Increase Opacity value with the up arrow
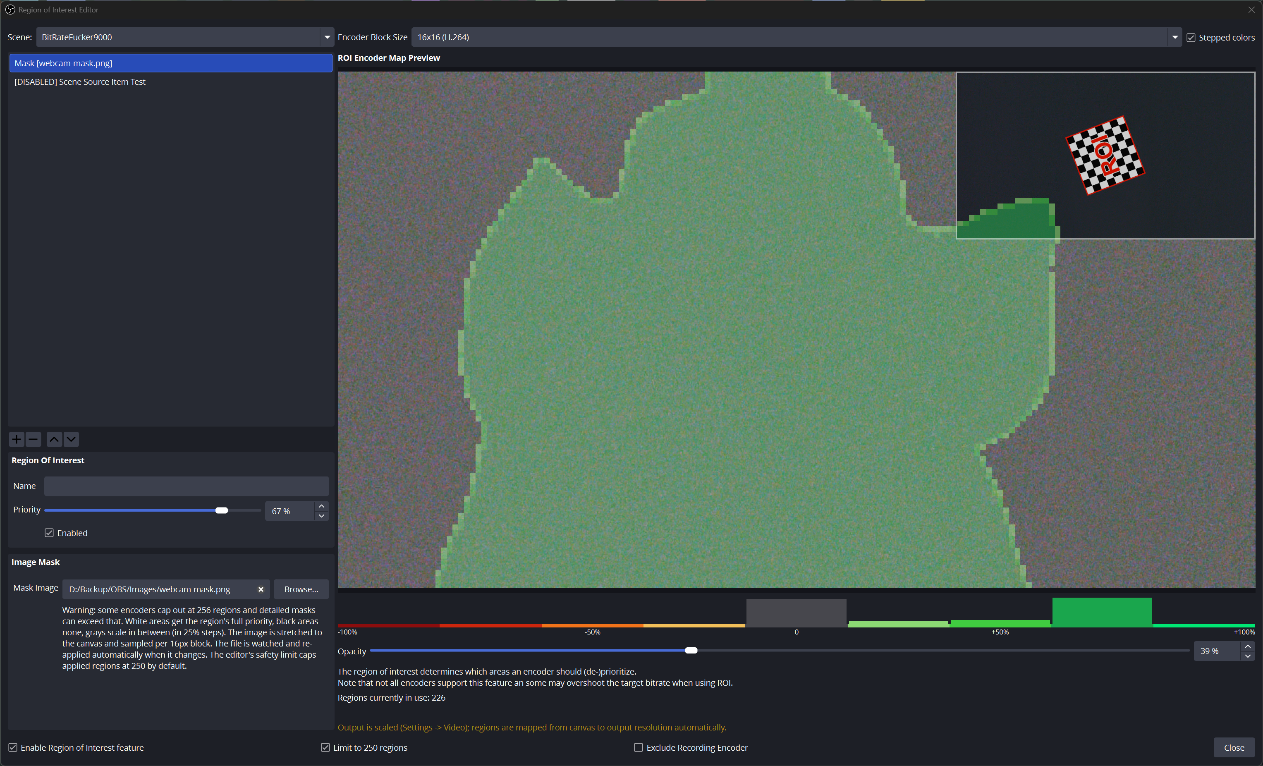This screenshot has width=1263, height=766. (1248, 646)
